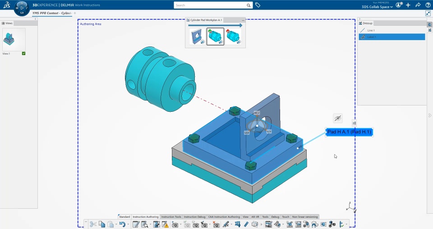Switch to the AR-VR tab
The image size is (433, 229).
255,217
